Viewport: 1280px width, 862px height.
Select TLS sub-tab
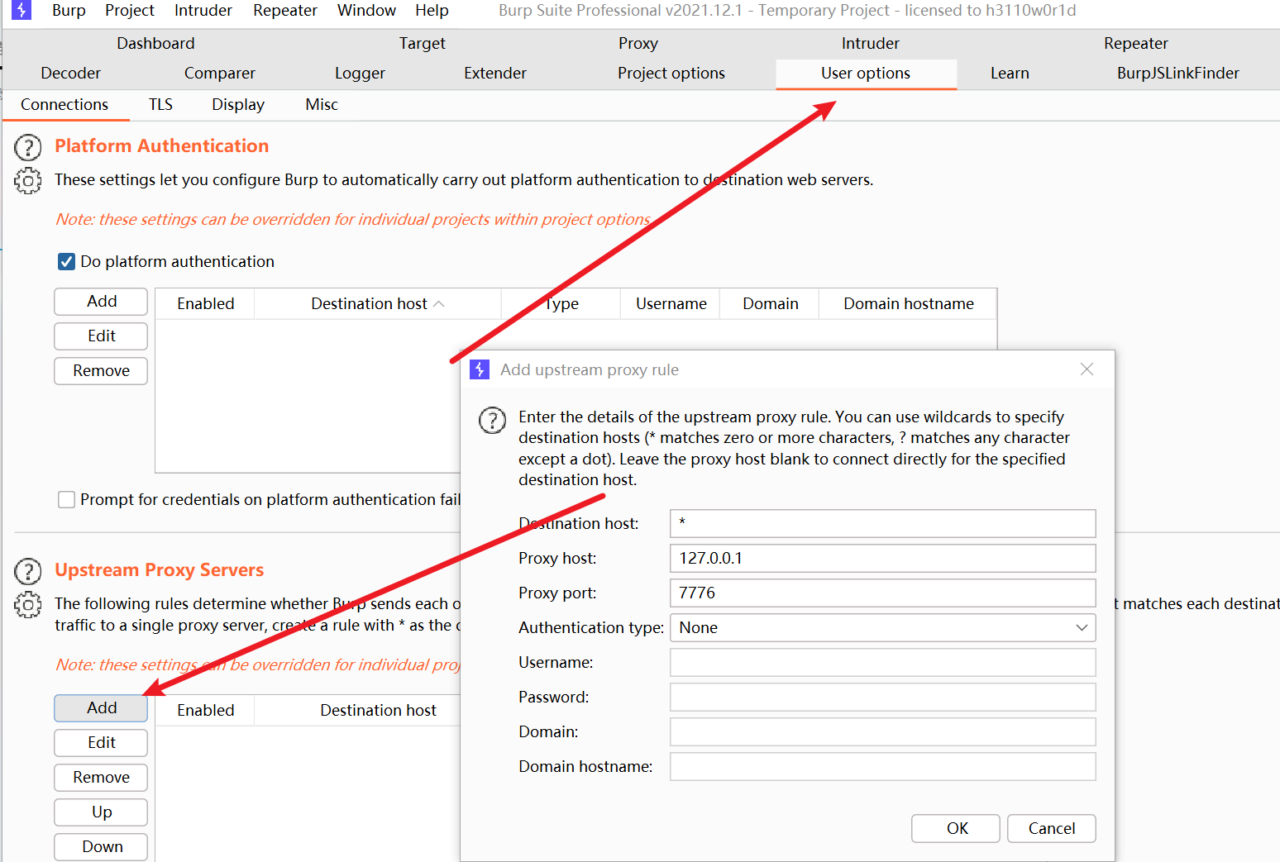click(x=160, y=104)
